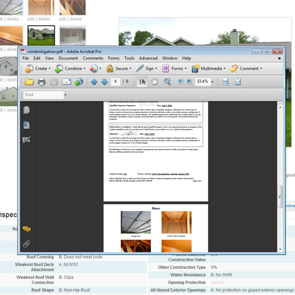Click the Find text field

[x=44, y=95]
